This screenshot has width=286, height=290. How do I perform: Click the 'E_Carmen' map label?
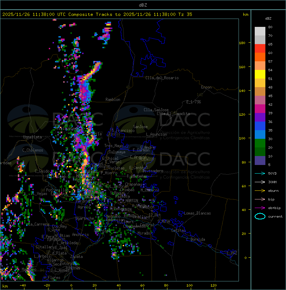pyautogui.click(x=141, y=150)
